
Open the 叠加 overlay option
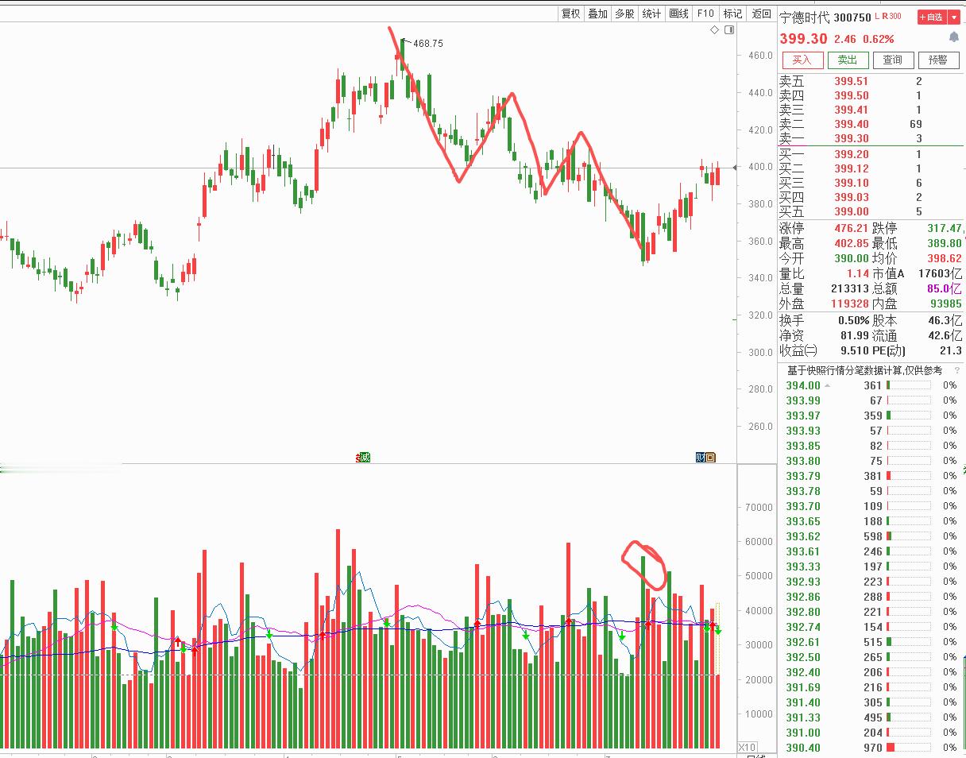pyautogui.click(x=597, y=14)
